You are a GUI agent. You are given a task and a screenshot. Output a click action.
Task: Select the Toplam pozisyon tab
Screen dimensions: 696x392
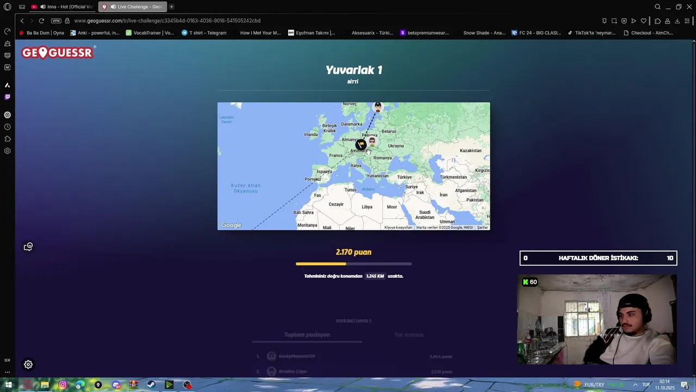pos(307,335)
